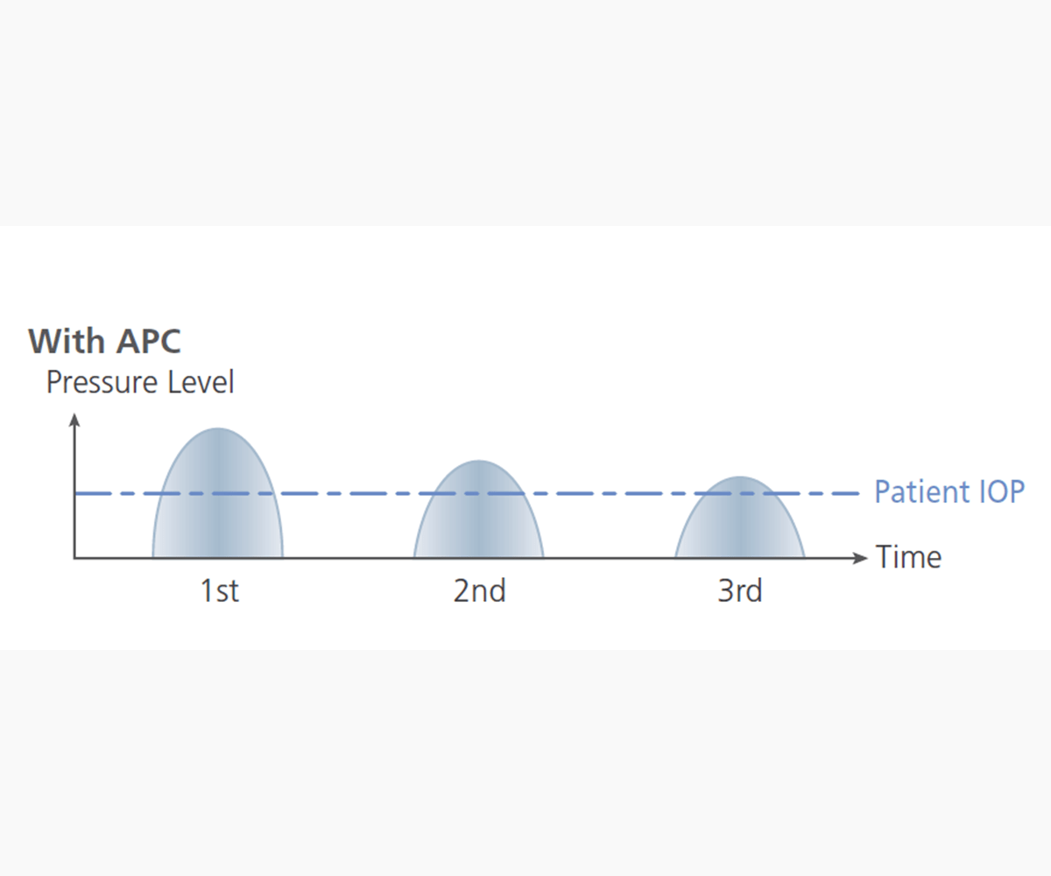Click the "3rd" pulse label
Screen dimensions: 1051x876
[x=740, y=591]
